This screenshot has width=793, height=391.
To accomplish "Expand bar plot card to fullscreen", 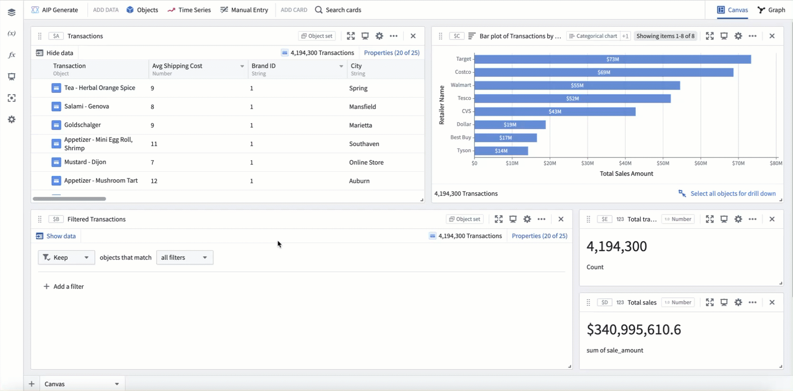I will (x=710, y=36).
